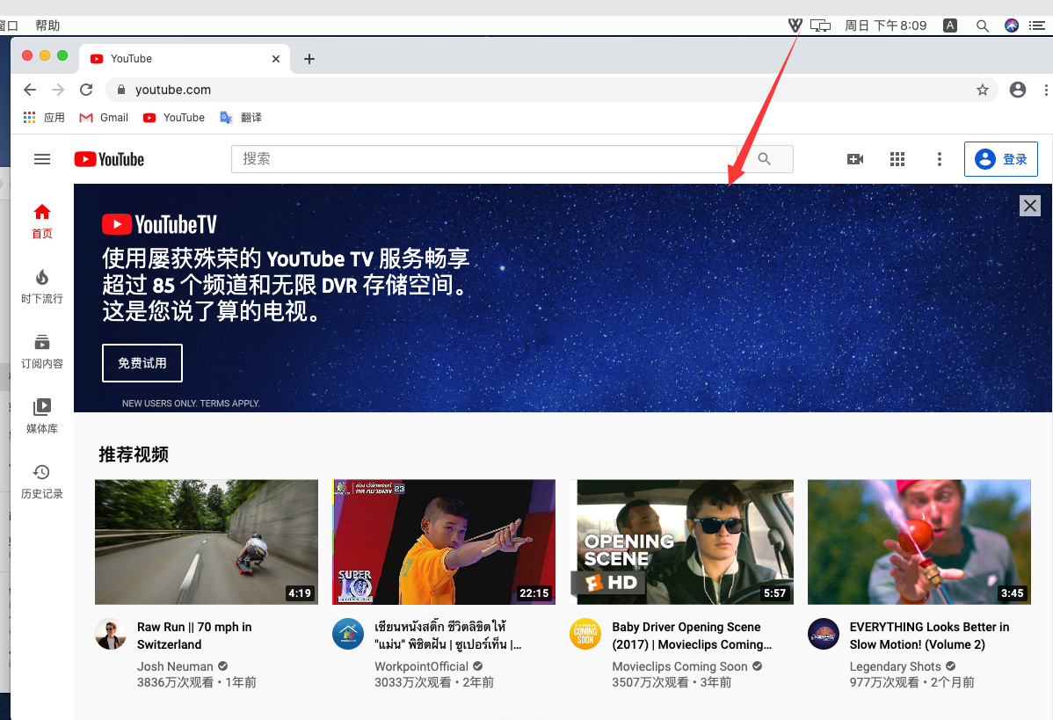Open Spotlight search in the menu bar

point(983,25)
